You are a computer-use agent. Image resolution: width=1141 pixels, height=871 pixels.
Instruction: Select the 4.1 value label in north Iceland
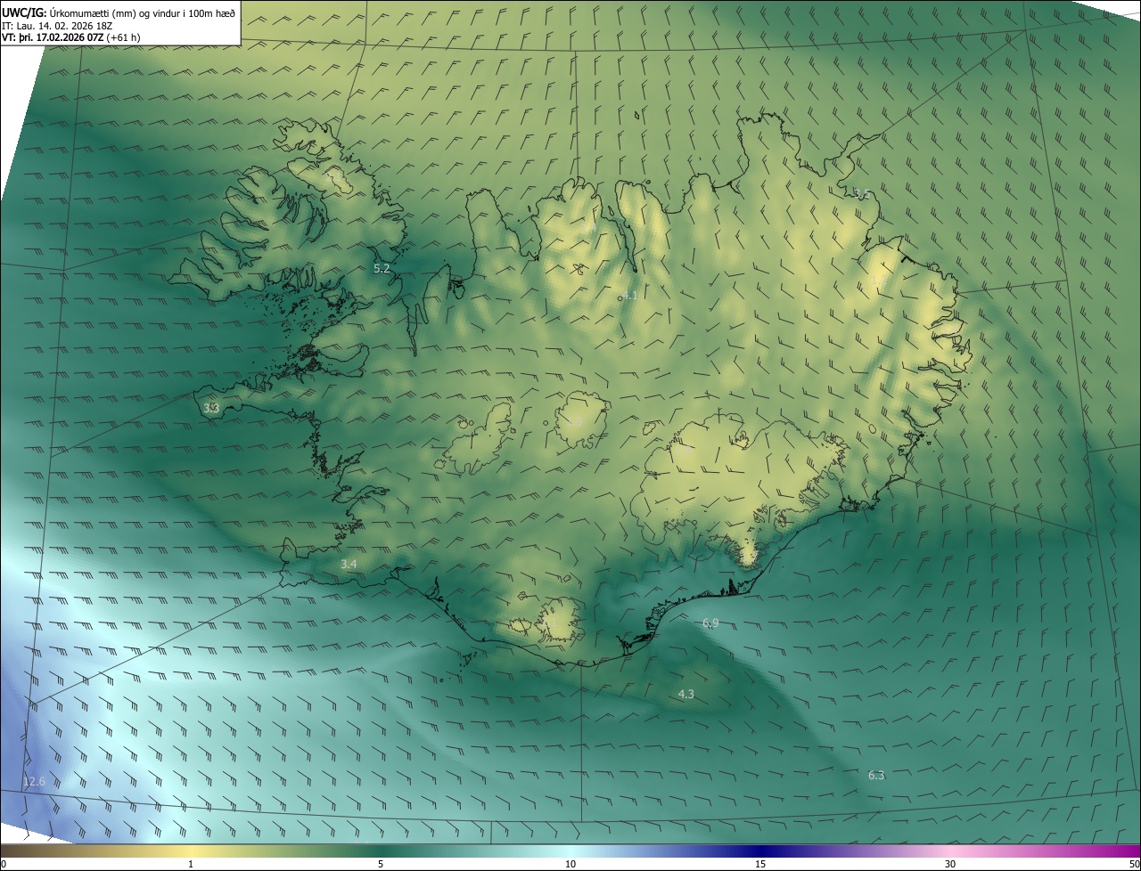coord(629,295)
